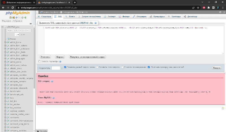This screenshot has width=226, height=132.
Task: Switch to the Экспорт tab
Action: coord(110,16)
